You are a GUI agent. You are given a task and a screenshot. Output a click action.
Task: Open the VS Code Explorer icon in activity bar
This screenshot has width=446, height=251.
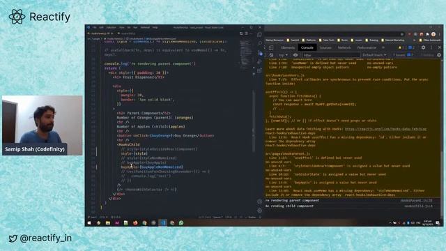tap(259, 34)
